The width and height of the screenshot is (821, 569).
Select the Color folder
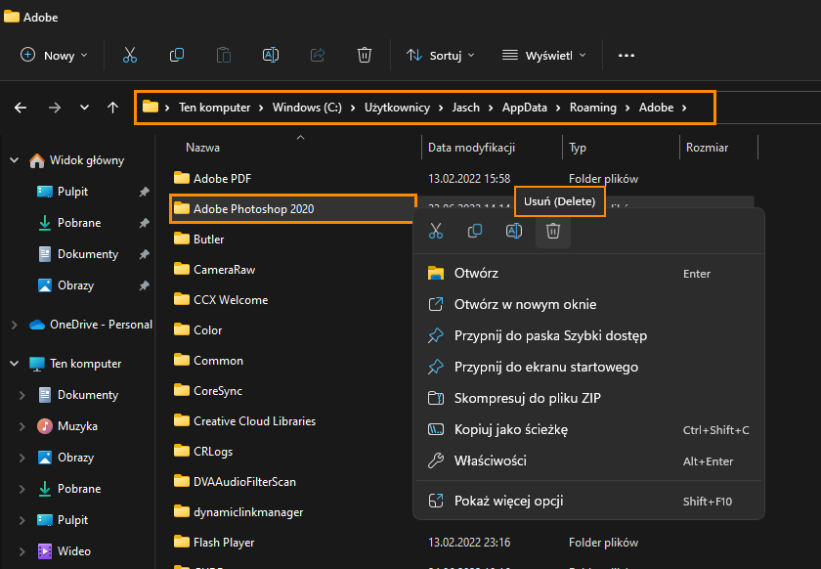pyautogui.click(x=208, y=330)
